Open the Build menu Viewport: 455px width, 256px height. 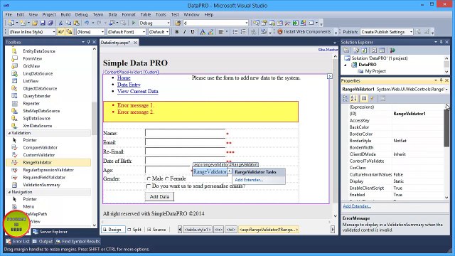point(65,14)
